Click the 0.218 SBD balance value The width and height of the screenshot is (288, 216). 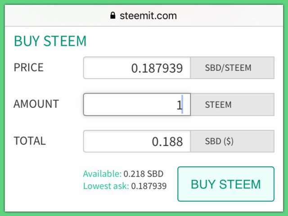144,174
